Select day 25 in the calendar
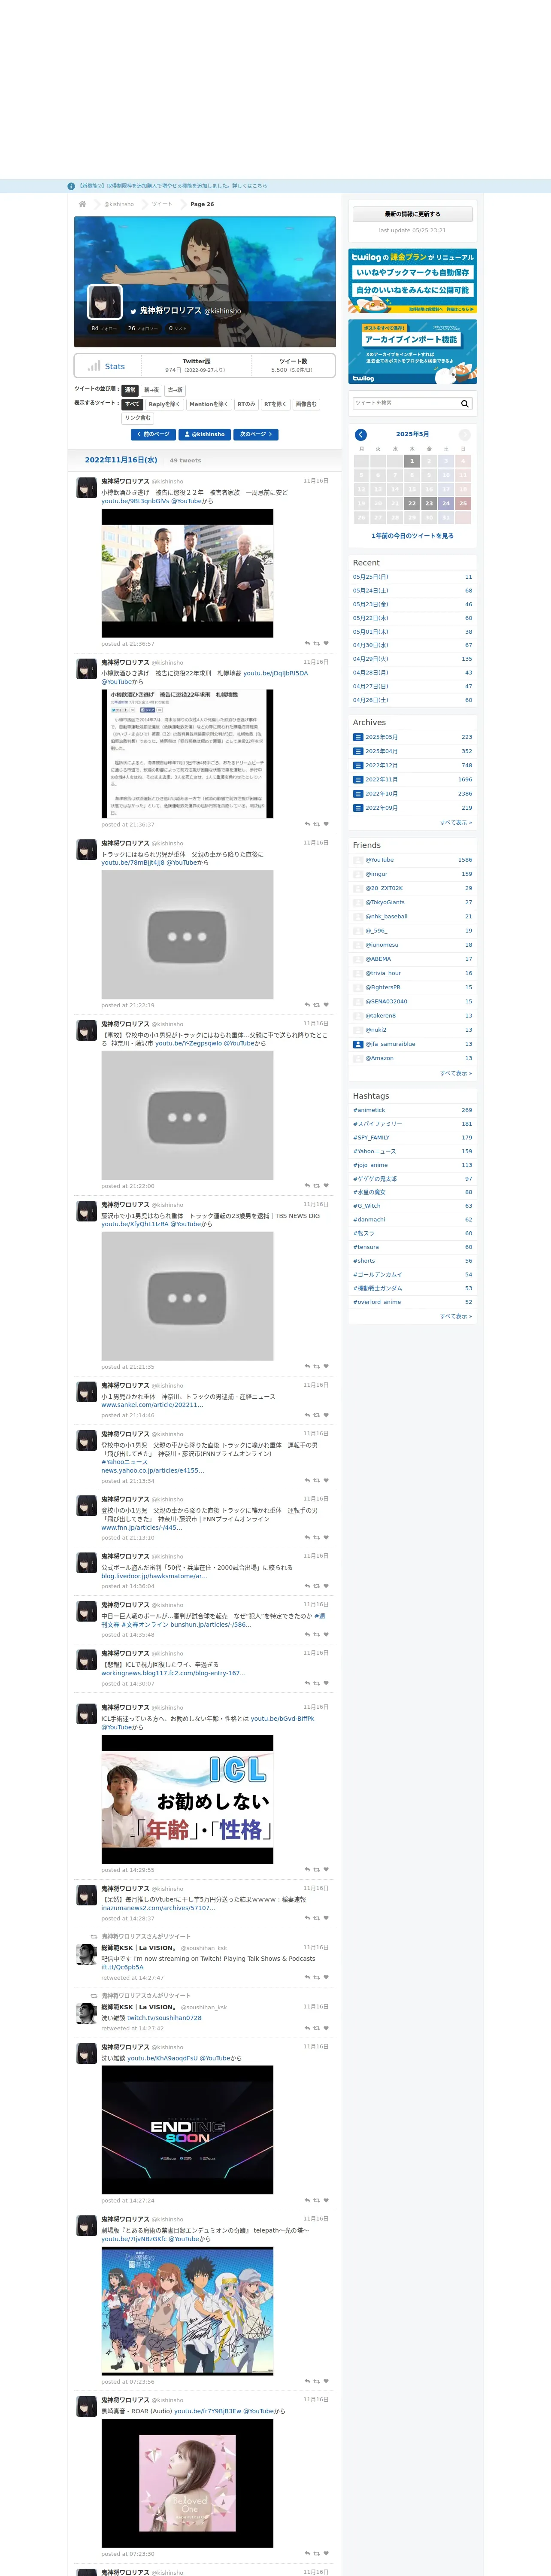 click(x=463, y=503)
